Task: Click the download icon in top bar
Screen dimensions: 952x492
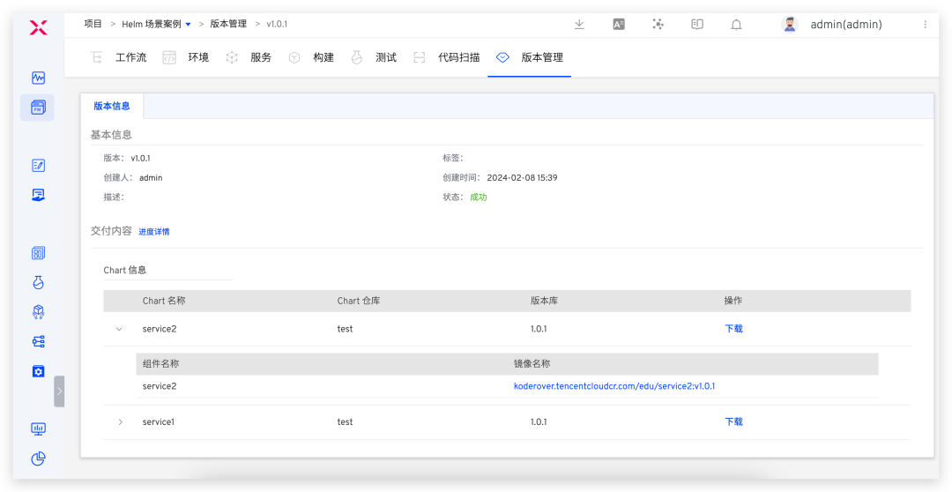Action: [x=579, y=25]
